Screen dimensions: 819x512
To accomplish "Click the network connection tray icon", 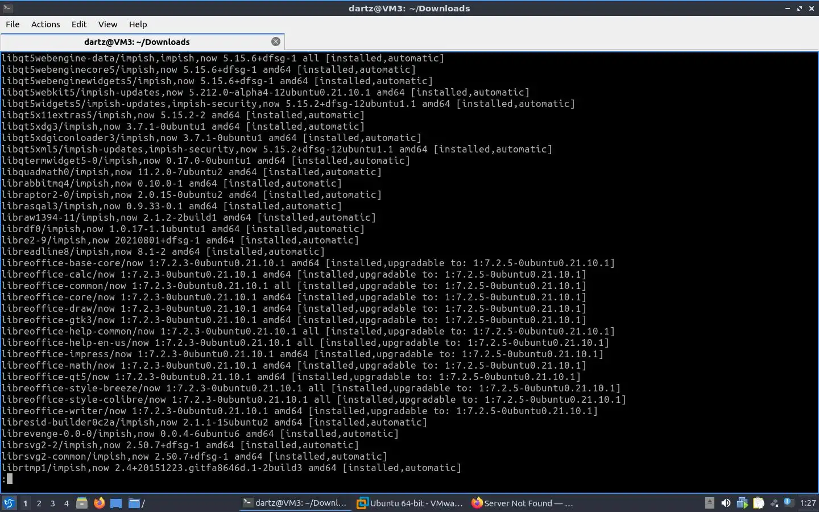I will click(774, 503).
